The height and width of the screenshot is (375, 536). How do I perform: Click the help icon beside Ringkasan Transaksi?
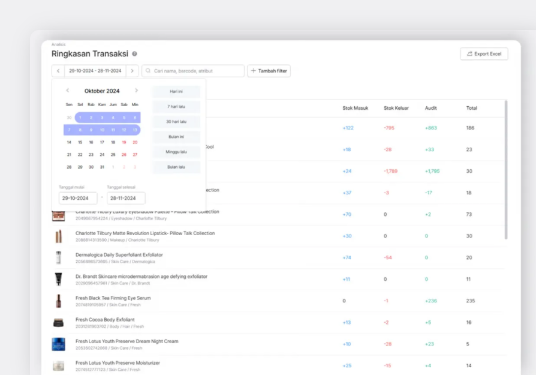click(x=134, y=54)
